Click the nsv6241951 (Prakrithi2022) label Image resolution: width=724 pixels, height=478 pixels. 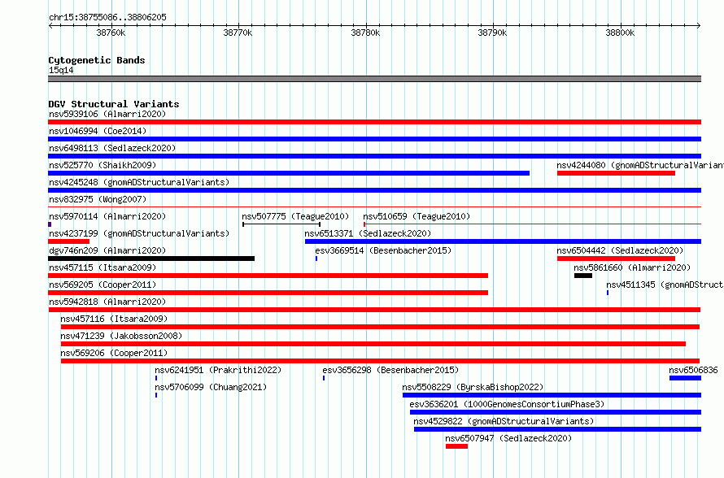(x=218, y=370)
